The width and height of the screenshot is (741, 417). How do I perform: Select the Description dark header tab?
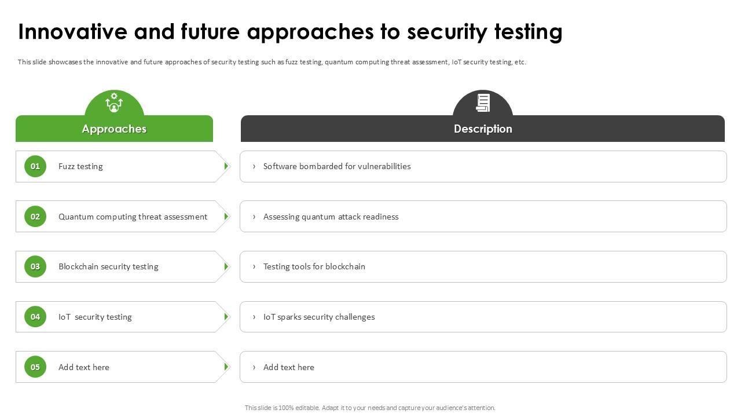483,129
